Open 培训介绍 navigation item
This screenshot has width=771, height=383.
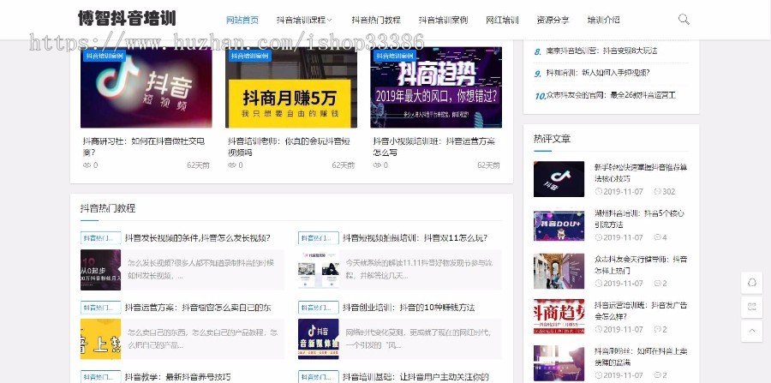click(603, 21)
